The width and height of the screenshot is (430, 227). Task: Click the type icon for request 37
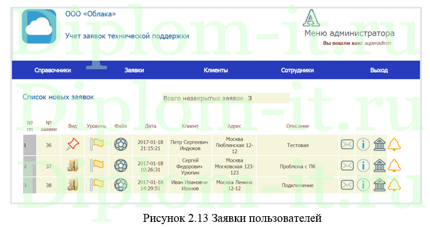coord(73,166)
